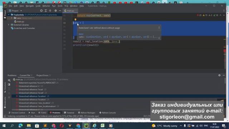
Task: Open the Code menu
Action: tap(38, 6)
